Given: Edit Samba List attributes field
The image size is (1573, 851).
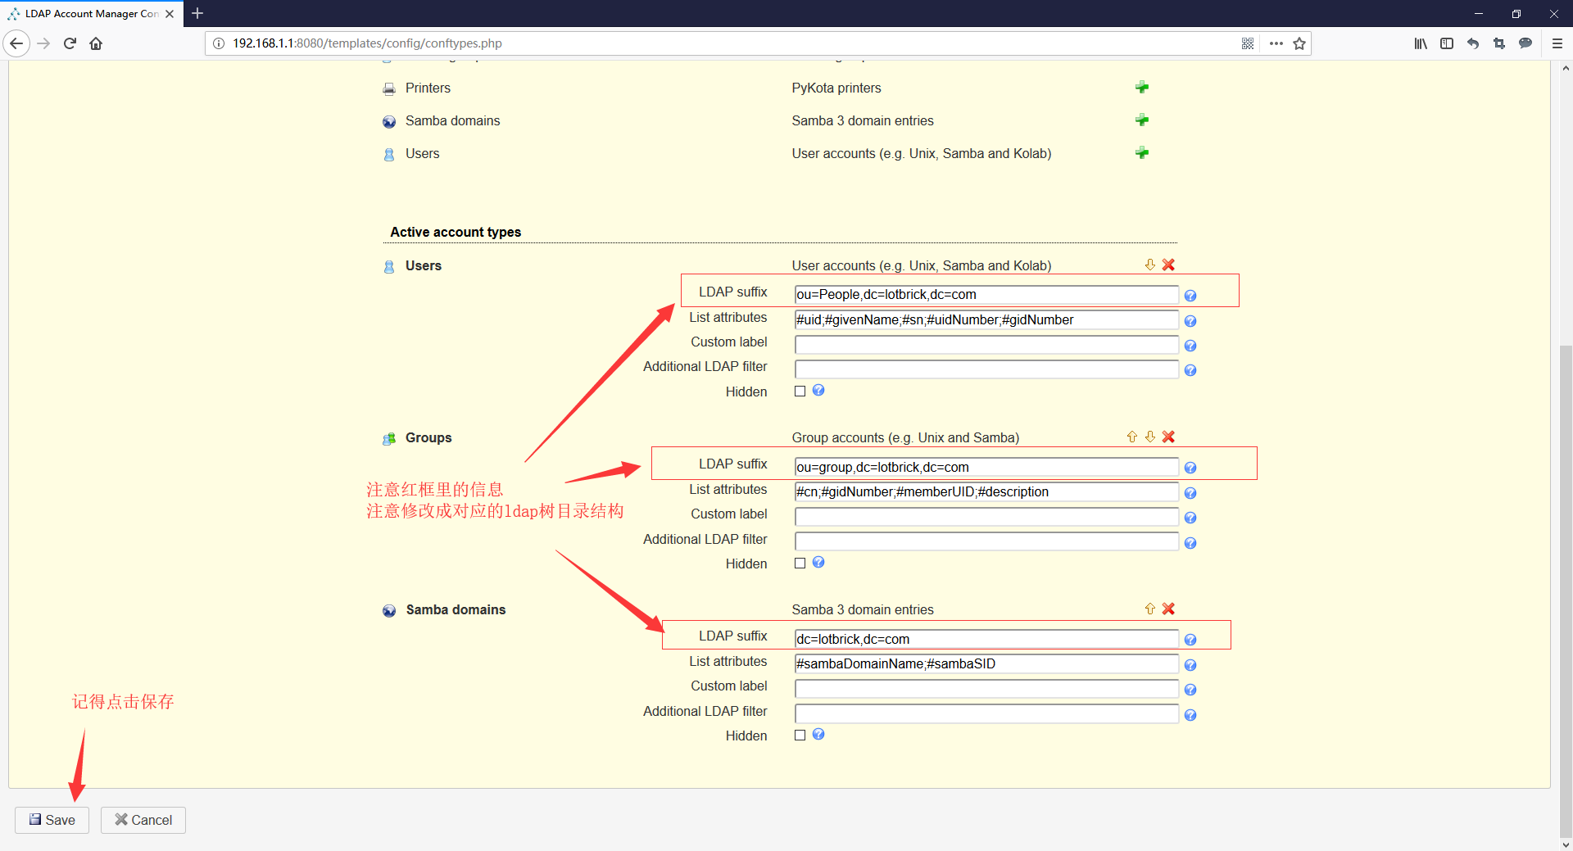Looking at the screenshot, I should pyautogui.click(x=986, y=664).
